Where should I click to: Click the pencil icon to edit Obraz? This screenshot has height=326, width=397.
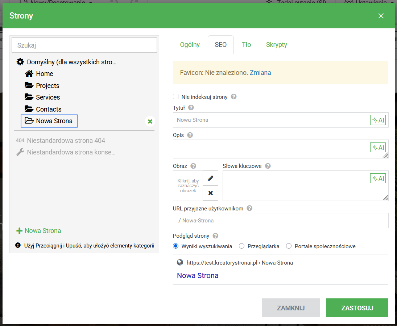[210, 178]
